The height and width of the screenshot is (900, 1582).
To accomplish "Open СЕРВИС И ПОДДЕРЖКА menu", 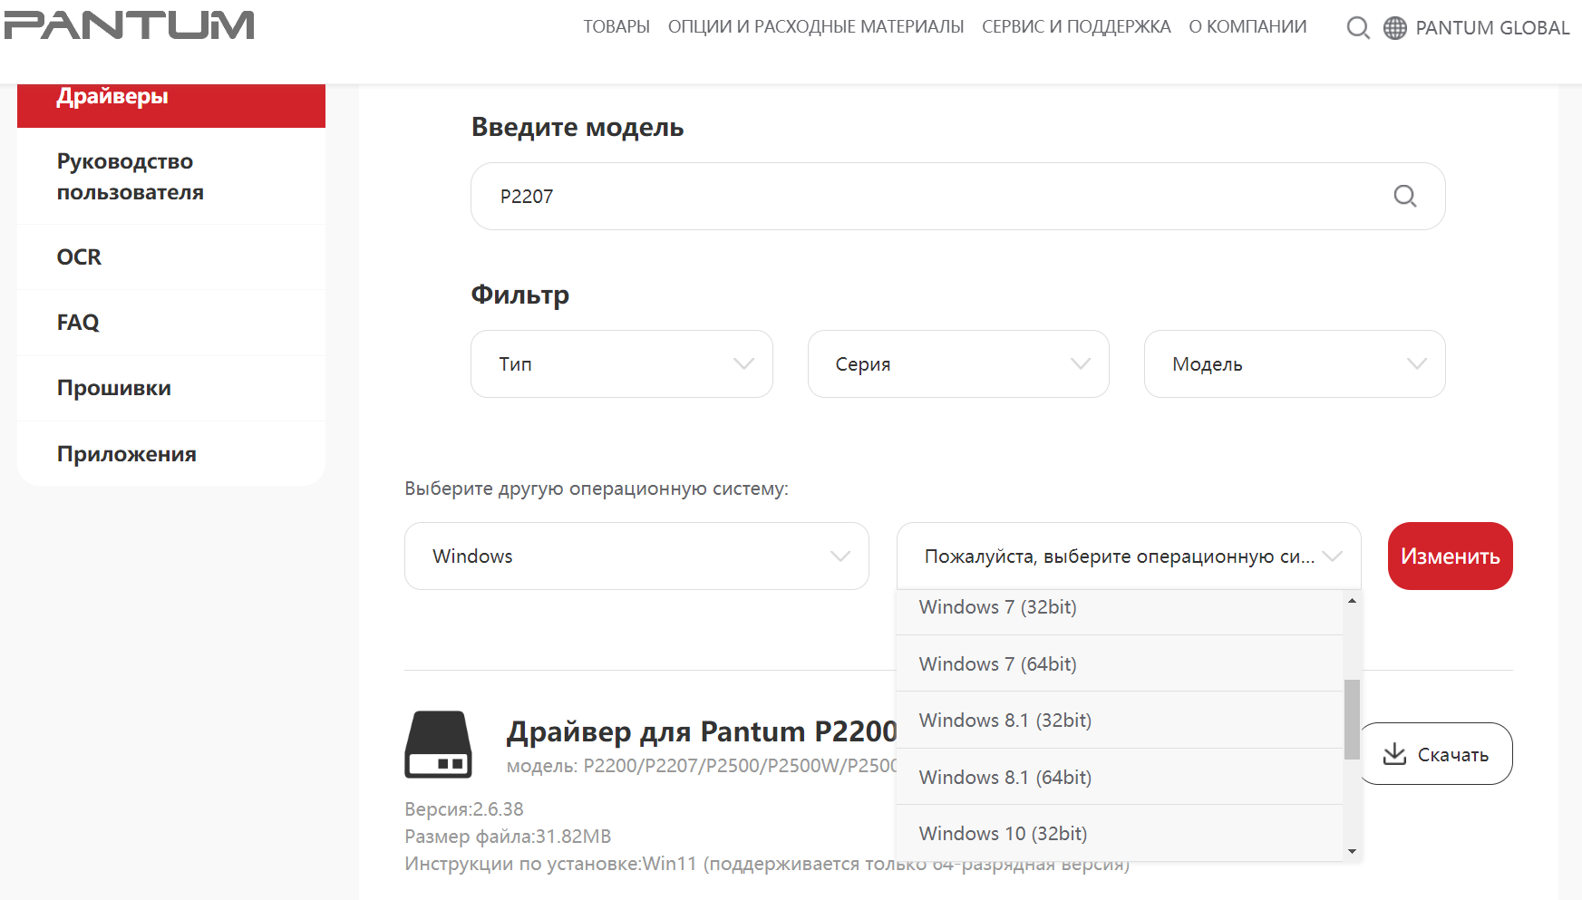I will (x=1076, y=27).
